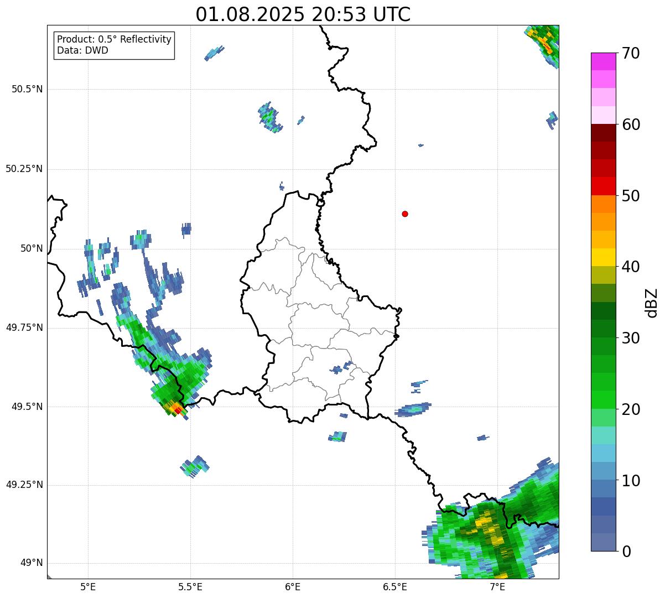Image resolution: width=665 pixels, height=598 pixels.
Task: Click the dBZ colorbar axis label
Action: [x=652, y=303]
